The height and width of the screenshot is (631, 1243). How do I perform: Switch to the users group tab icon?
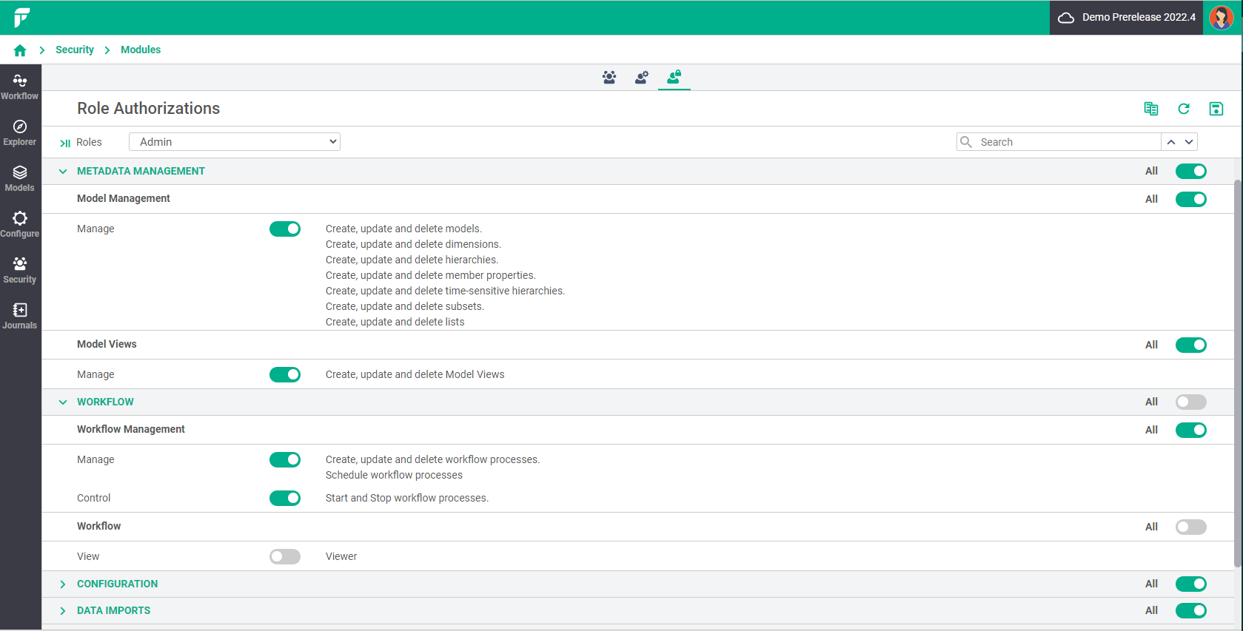[609, 77]
